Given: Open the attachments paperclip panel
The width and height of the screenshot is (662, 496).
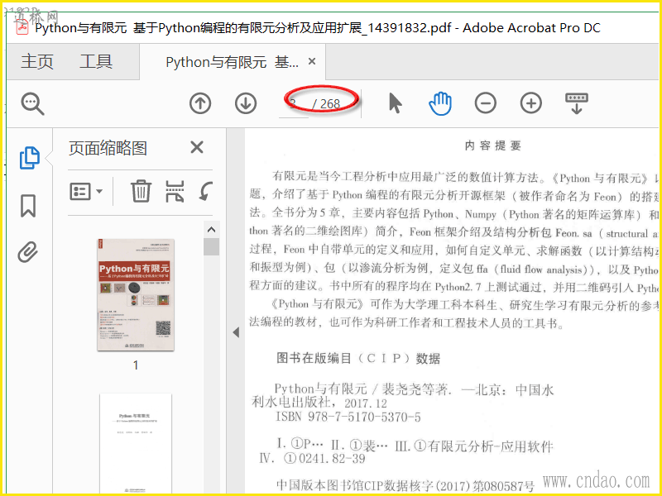Looking at the screenshot, I should pos(28,252).
